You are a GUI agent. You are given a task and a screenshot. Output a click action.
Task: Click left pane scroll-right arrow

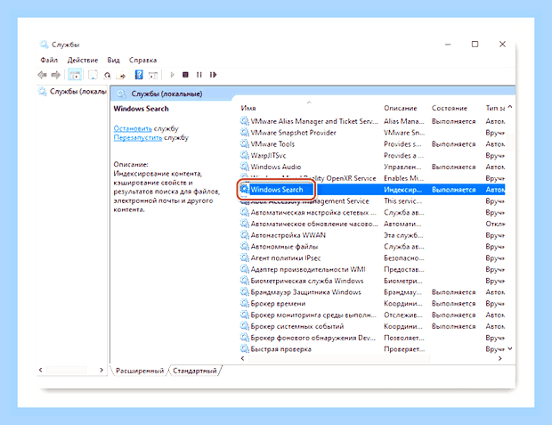point(101,370)
